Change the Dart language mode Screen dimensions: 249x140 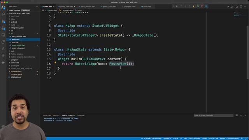coord(186,138)
